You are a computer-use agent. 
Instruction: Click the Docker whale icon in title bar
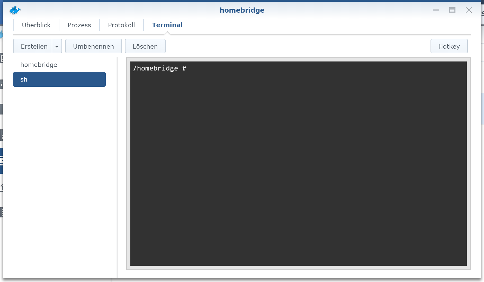(15, 10)
